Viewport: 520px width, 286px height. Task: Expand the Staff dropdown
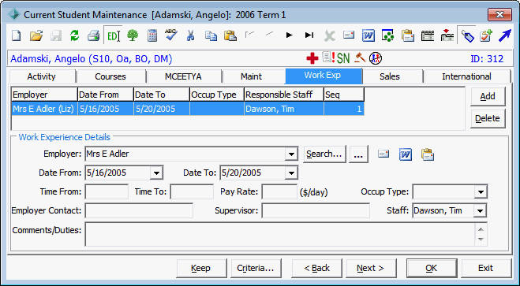click(x=480, y=211)
